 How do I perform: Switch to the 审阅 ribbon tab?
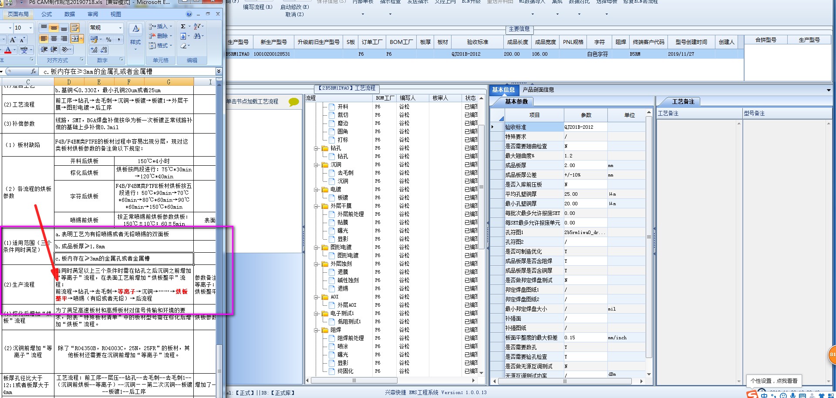click(93, 14)
